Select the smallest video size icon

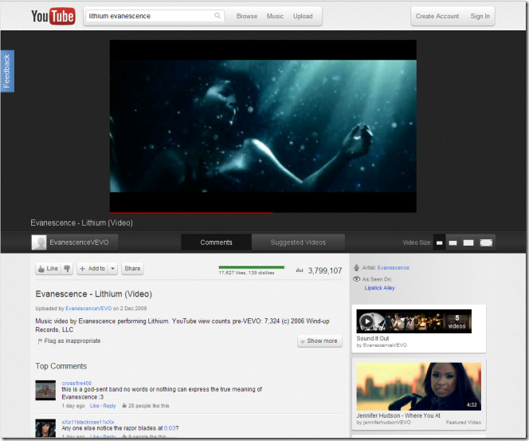439,242
